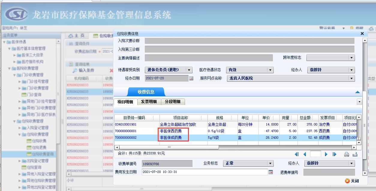
Task: Select the 收费信息 section tab
Action: (146, 92)
